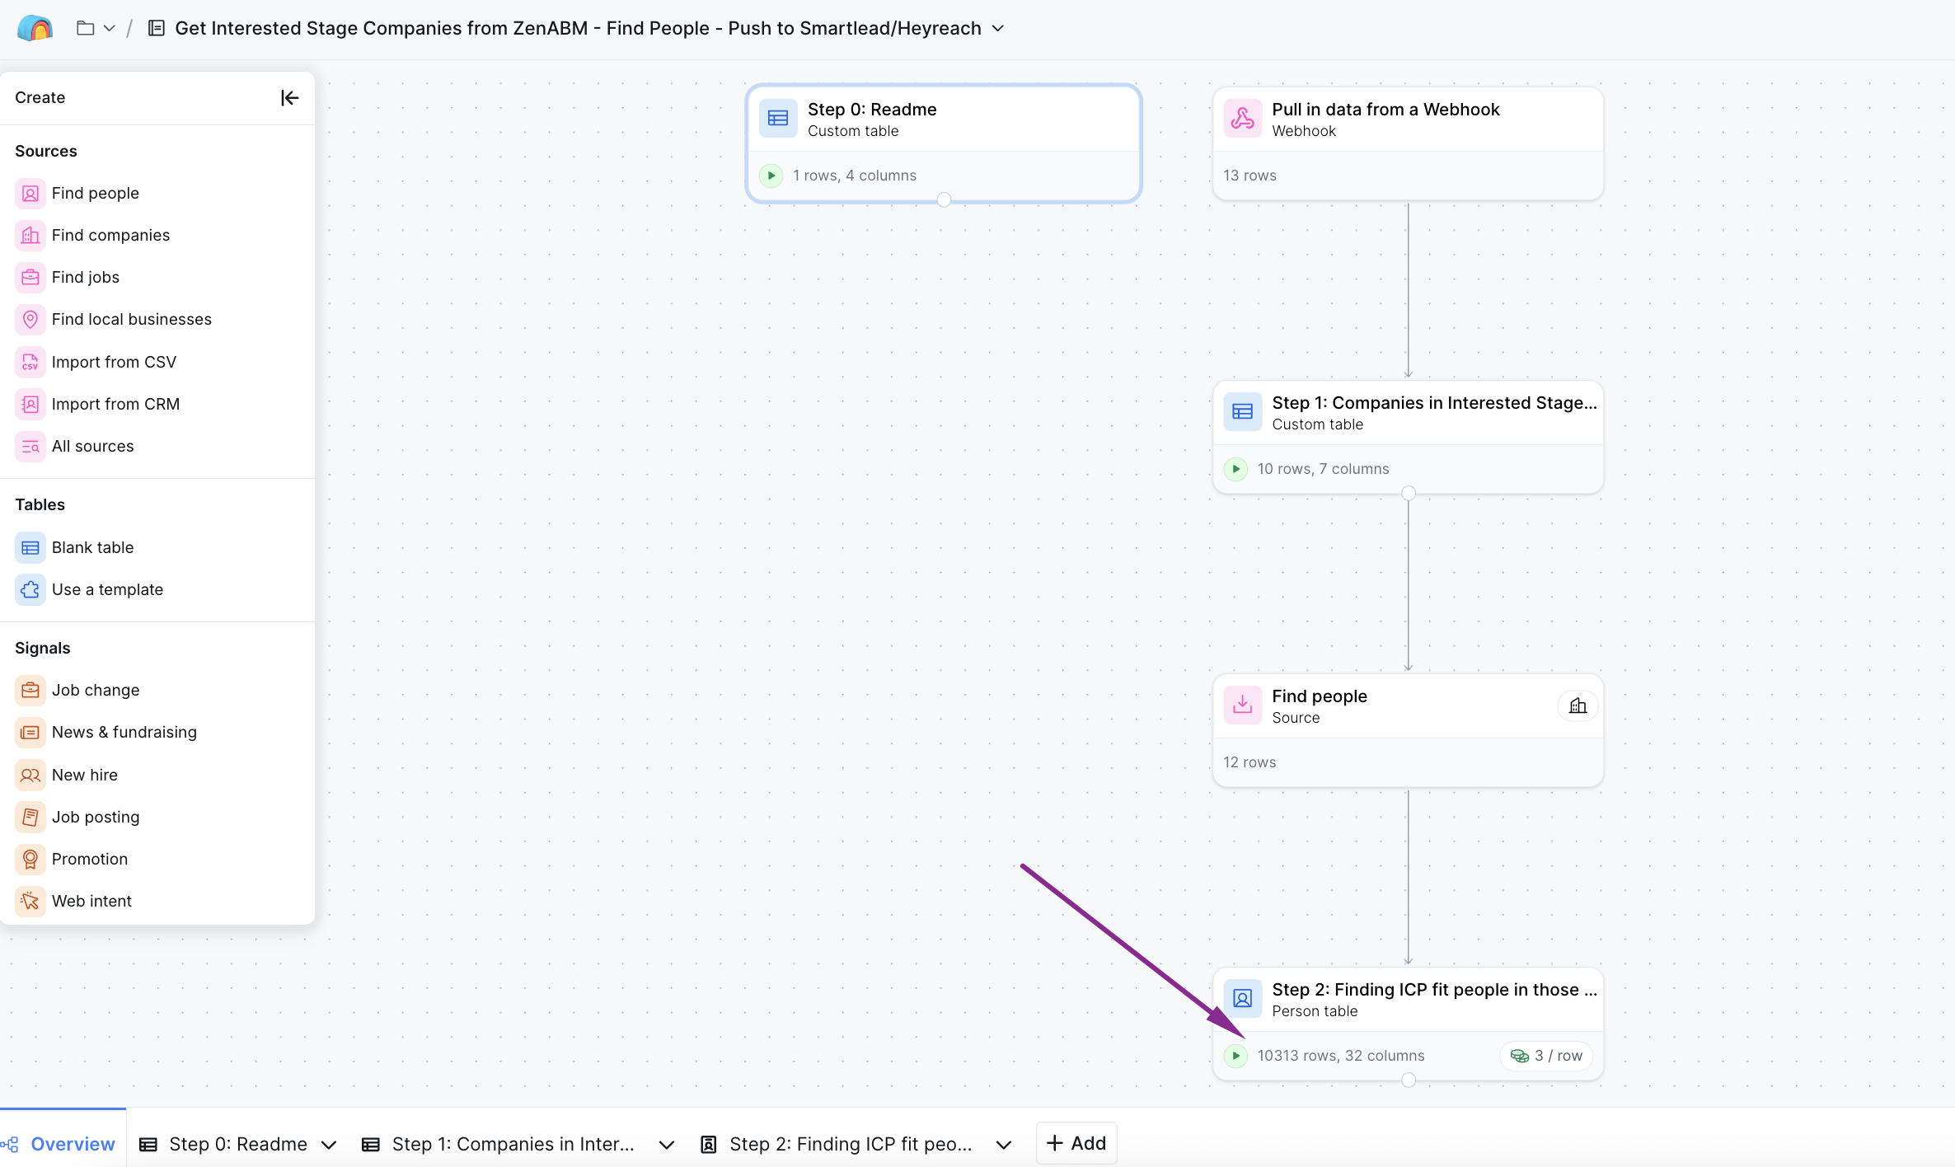Select the Web intent signal
This screenshot has height=1167, width=1955.
click(x=91, y=900)
